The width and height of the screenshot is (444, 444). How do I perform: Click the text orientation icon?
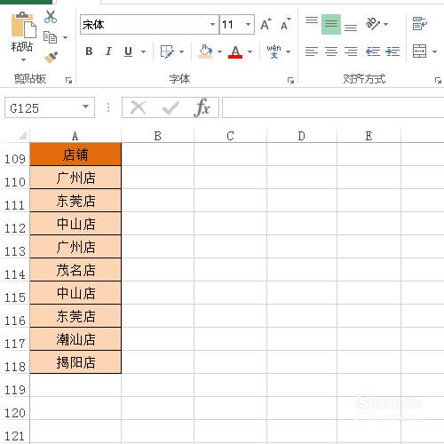(373, 24)
